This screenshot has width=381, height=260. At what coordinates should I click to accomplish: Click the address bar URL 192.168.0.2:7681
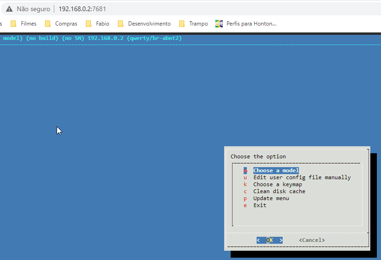pos(82,9)
